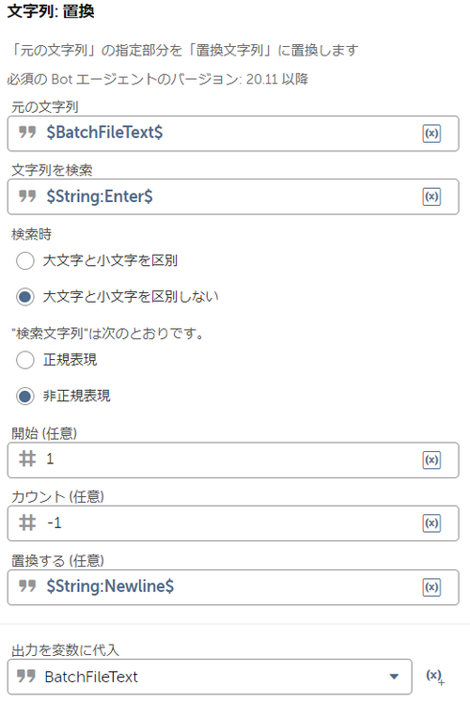Viewport: 470px width, 702px height.
Task: Expand the BatchFileText output variable dropdown arrow
Action: tap(394, 677)
